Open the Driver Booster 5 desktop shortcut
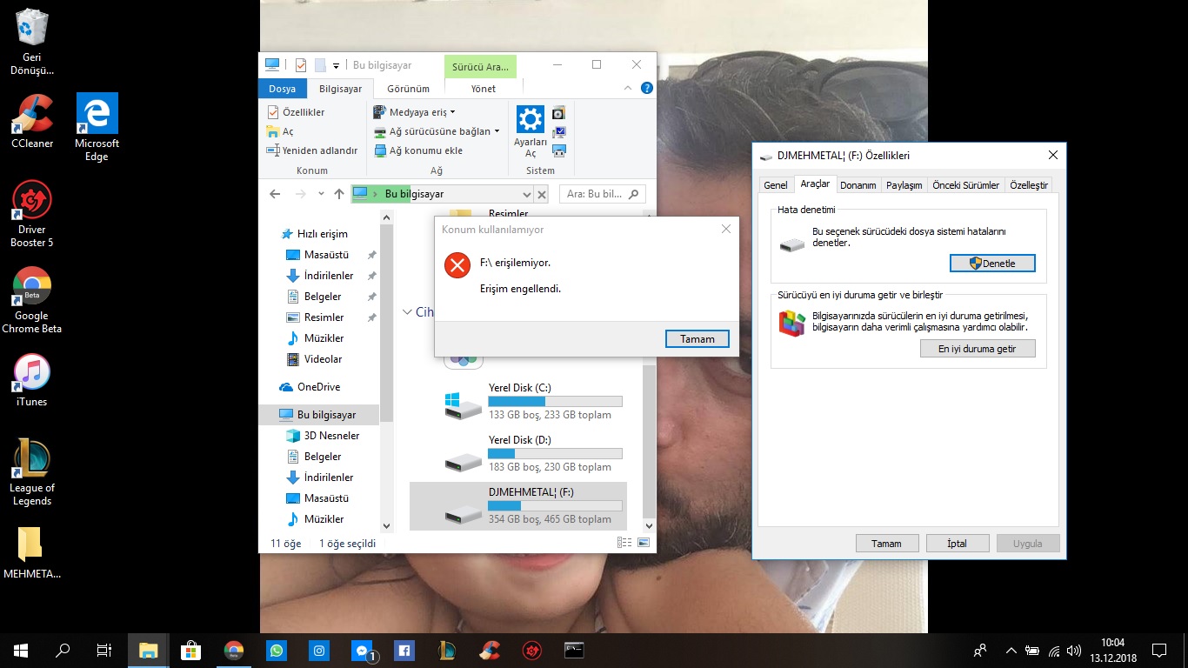Image resolution: width=1188 pixels, height=668 pixels. (32, 214)
